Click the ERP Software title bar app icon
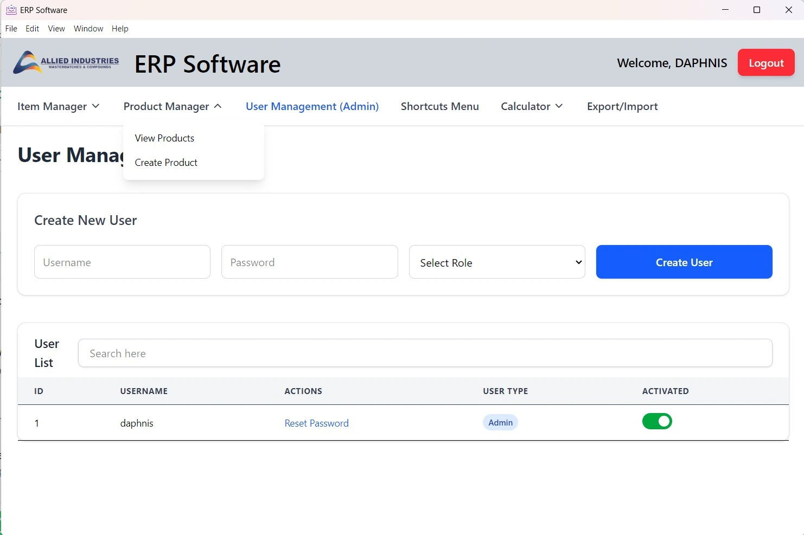This screenshot has height=535, width=804. (11, 10)
